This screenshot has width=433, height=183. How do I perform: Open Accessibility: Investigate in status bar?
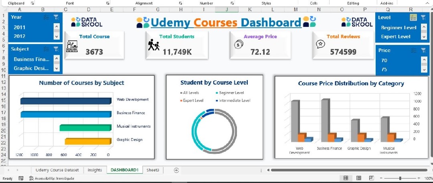[51, 178]
